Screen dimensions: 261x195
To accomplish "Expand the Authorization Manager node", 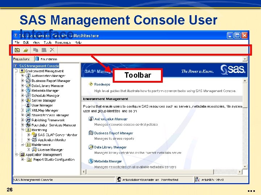I will (22, 76).
